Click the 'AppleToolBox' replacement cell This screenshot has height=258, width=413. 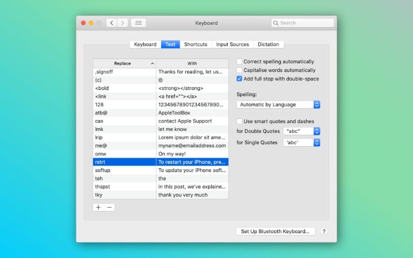click(x=192, y=112)
